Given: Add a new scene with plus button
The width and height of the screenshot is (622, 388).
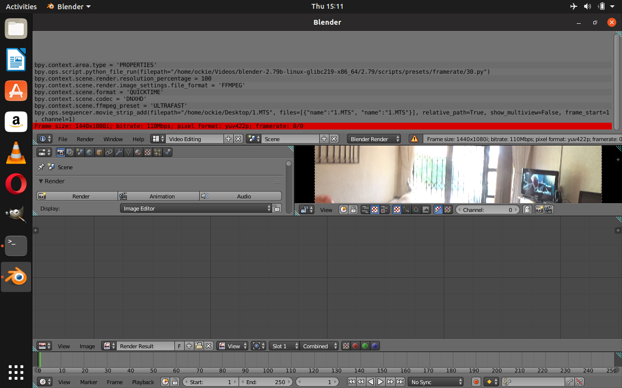Looking at the screenshot, I should click(324, 139).
